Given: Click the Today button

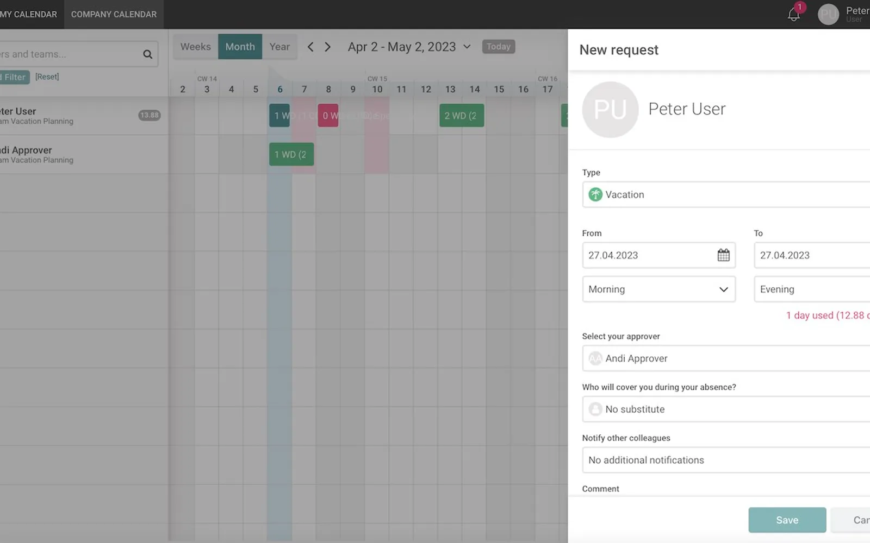Looking at the screenshot, I should point(499,47).
